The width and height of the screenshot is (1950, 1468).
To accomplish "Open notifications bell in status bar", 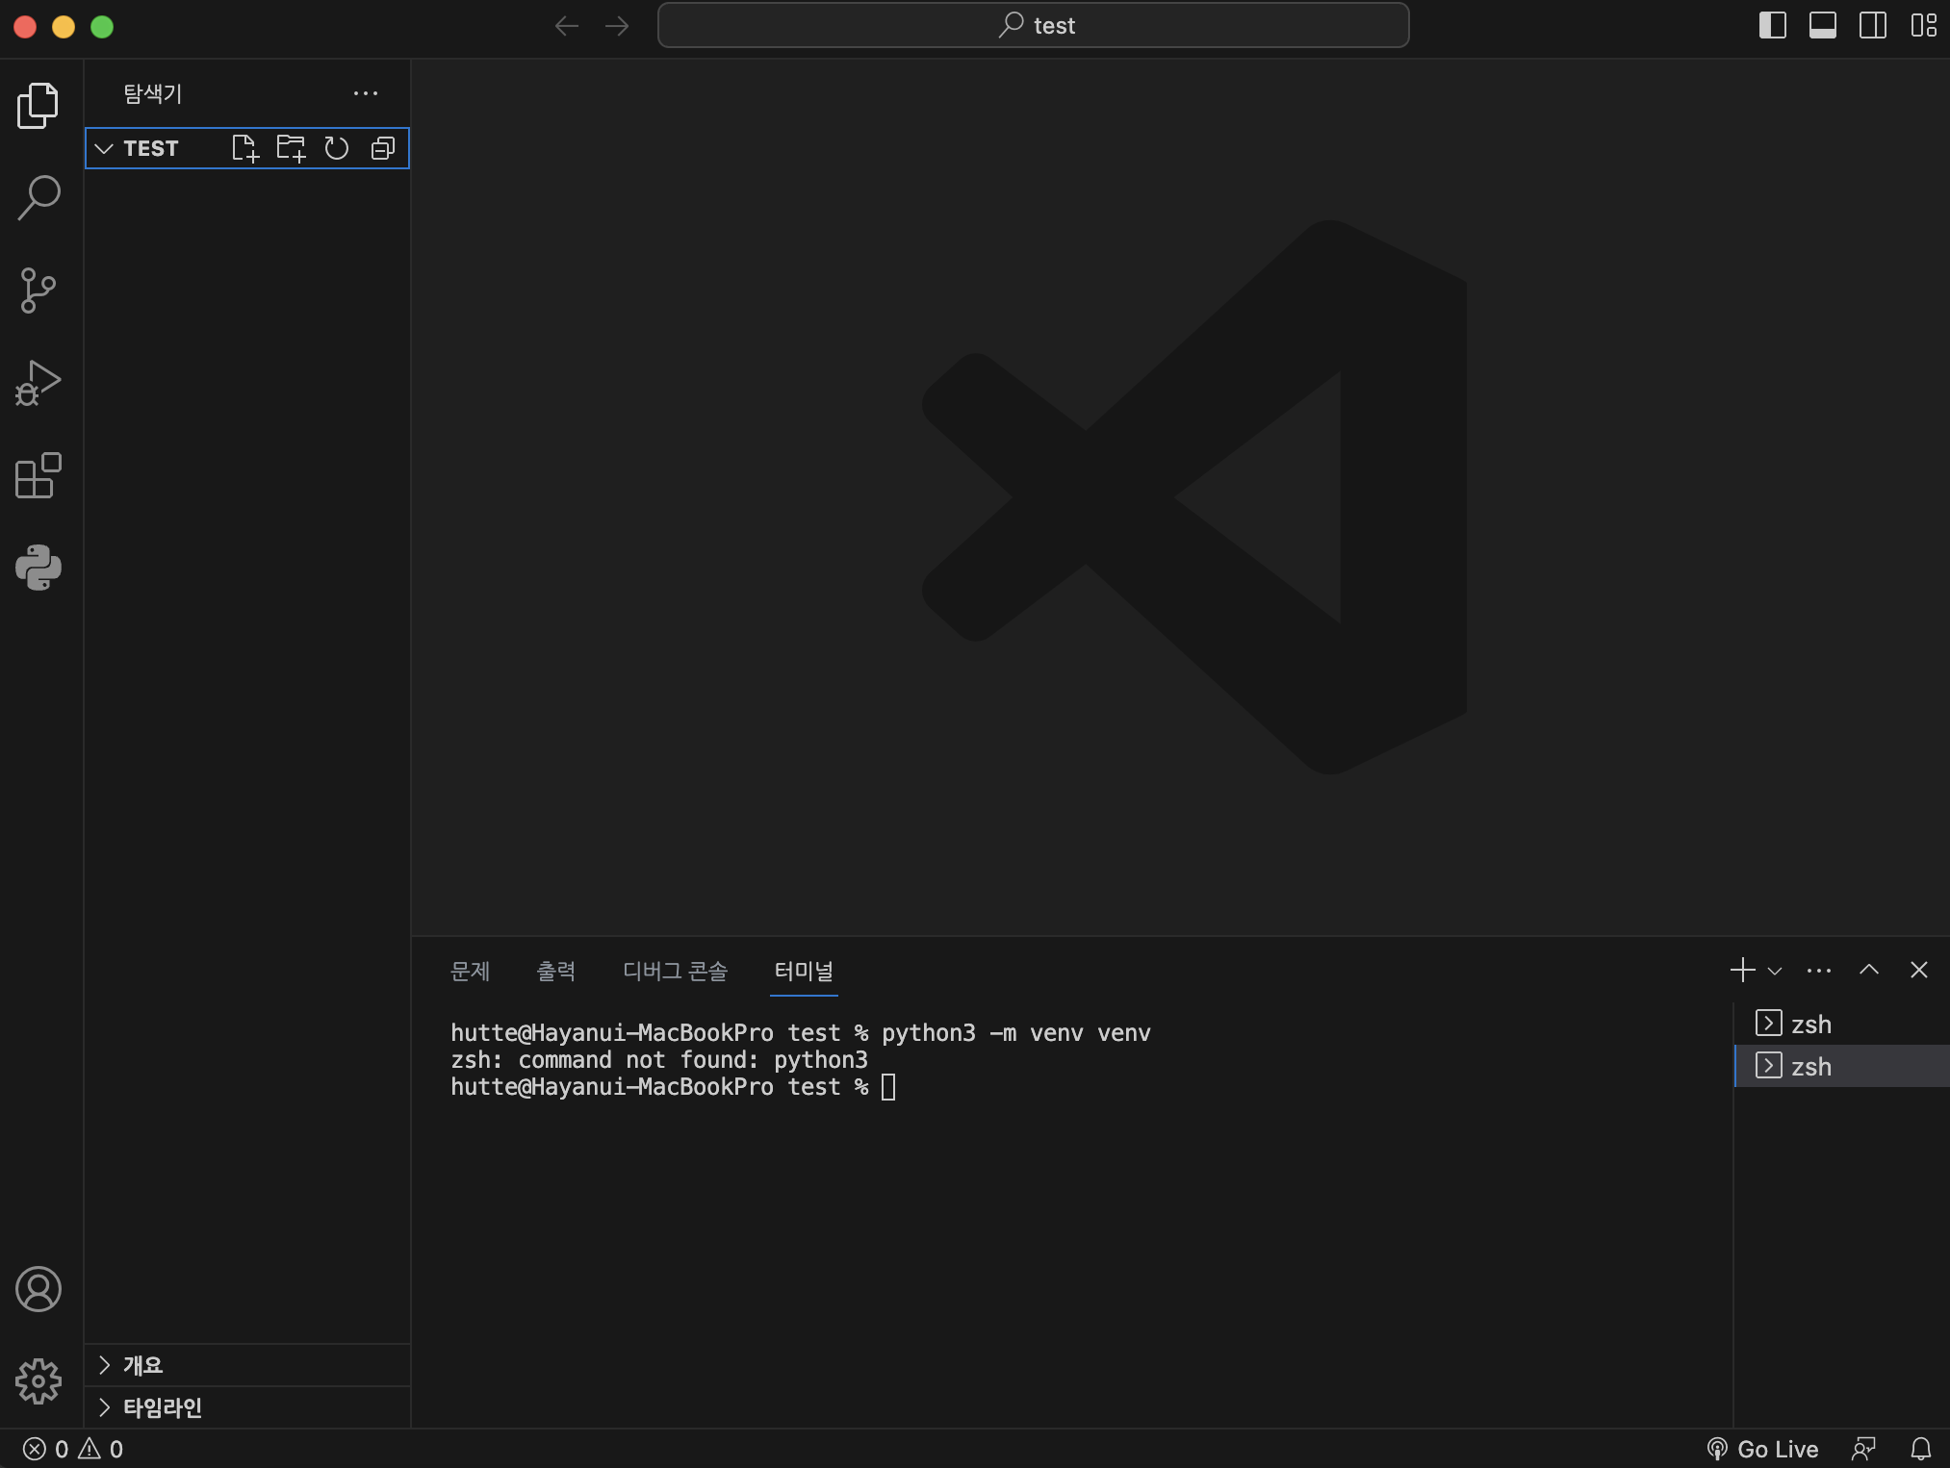I will (x=1921, y=1449).
